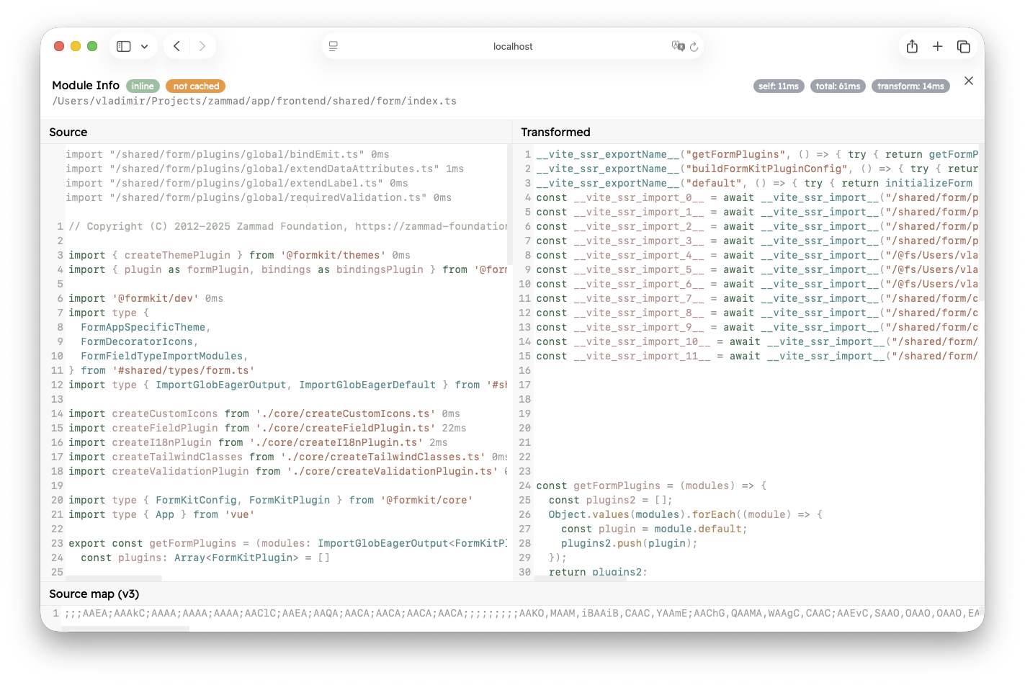
Task: Reload the localhost page
Action: (694, 46)
